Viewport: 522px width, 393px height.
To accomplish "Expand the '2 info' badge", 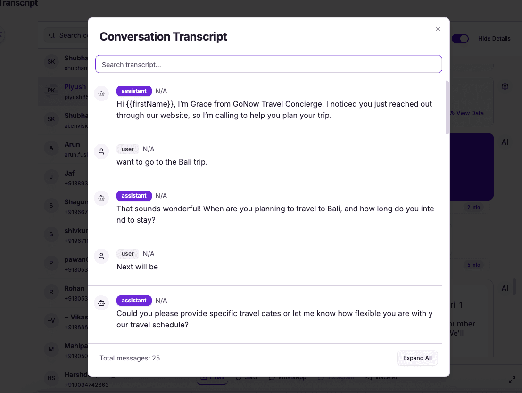I will (x=473, y=207).
